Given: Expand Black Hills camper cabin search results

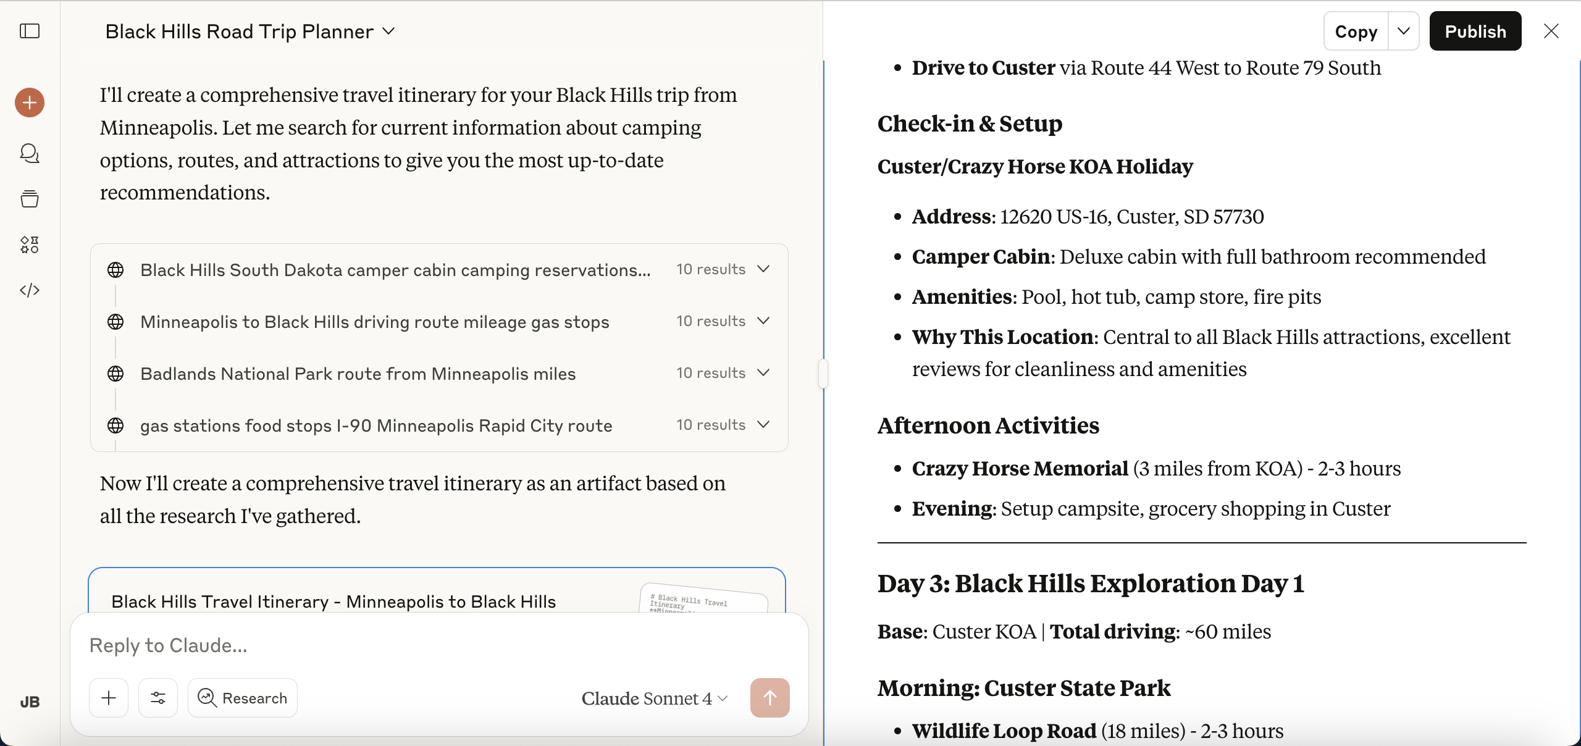Looking at the screenshot, I should 763,269.
